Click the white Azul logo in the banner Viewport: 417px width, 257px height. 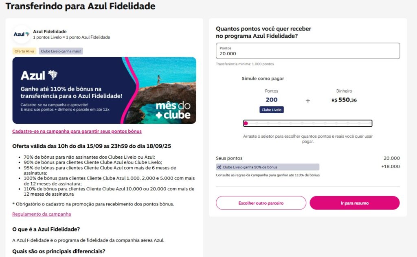click(x=39, y=75)
